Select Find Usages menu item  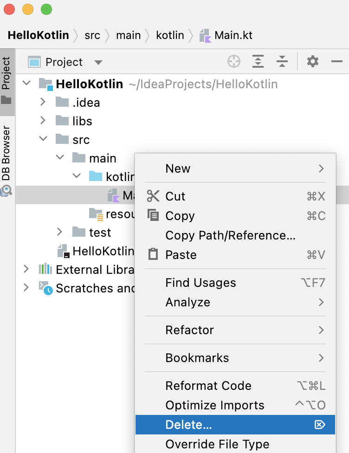[x=235, y=283]
